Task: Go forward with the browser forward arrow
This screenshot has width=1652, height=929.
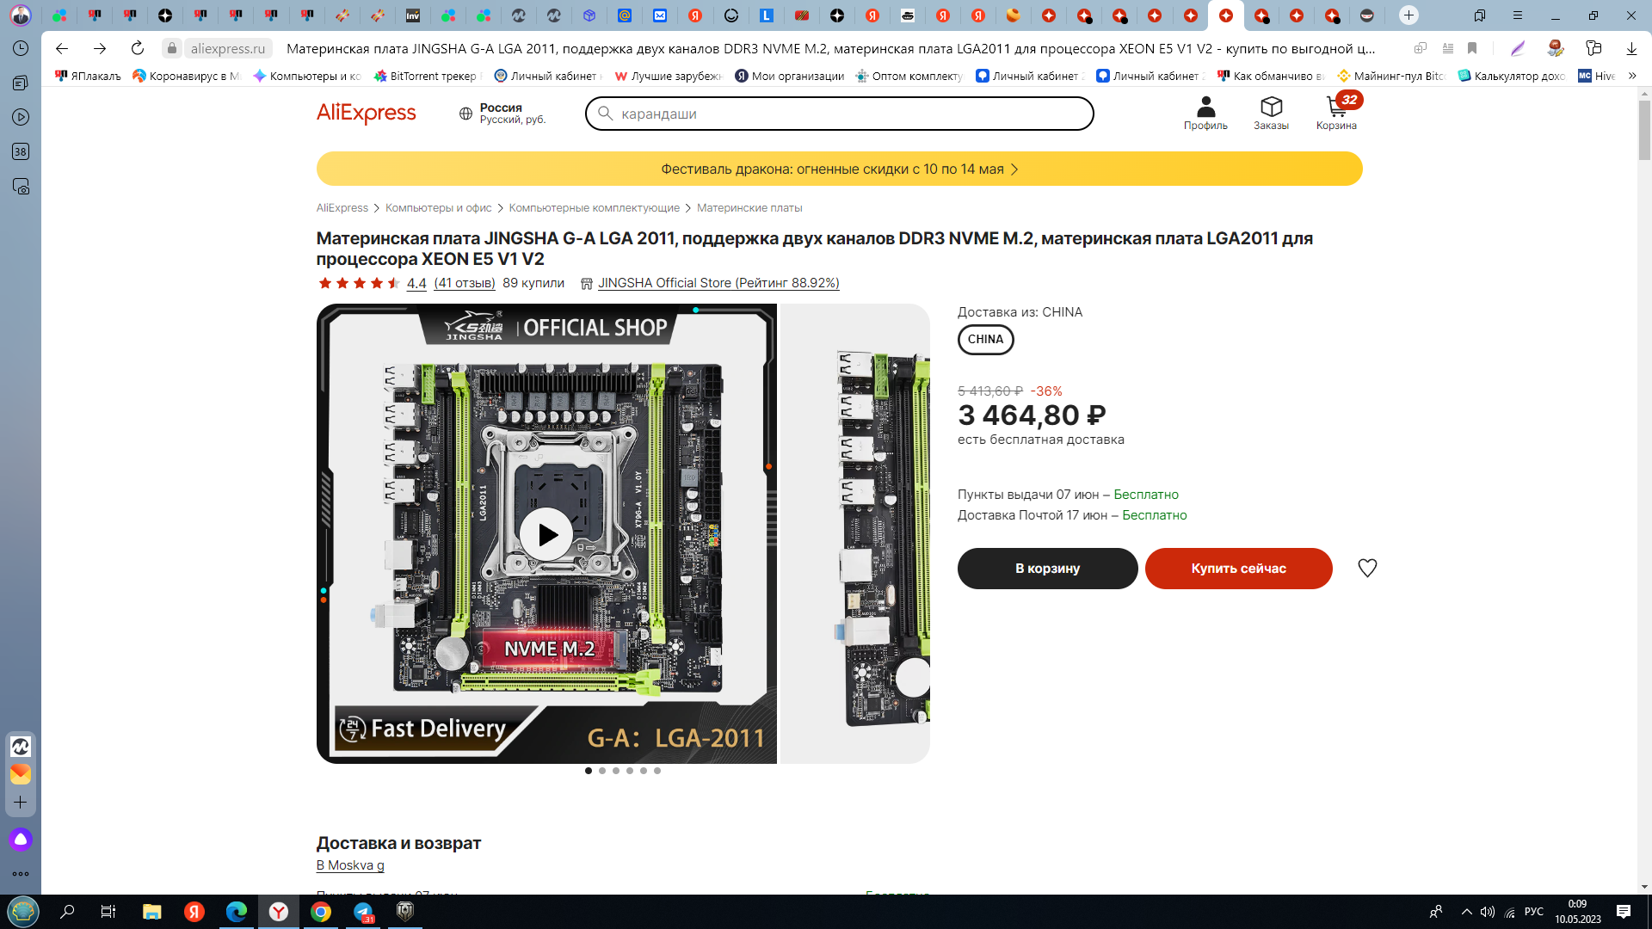Action: point(100,48)
